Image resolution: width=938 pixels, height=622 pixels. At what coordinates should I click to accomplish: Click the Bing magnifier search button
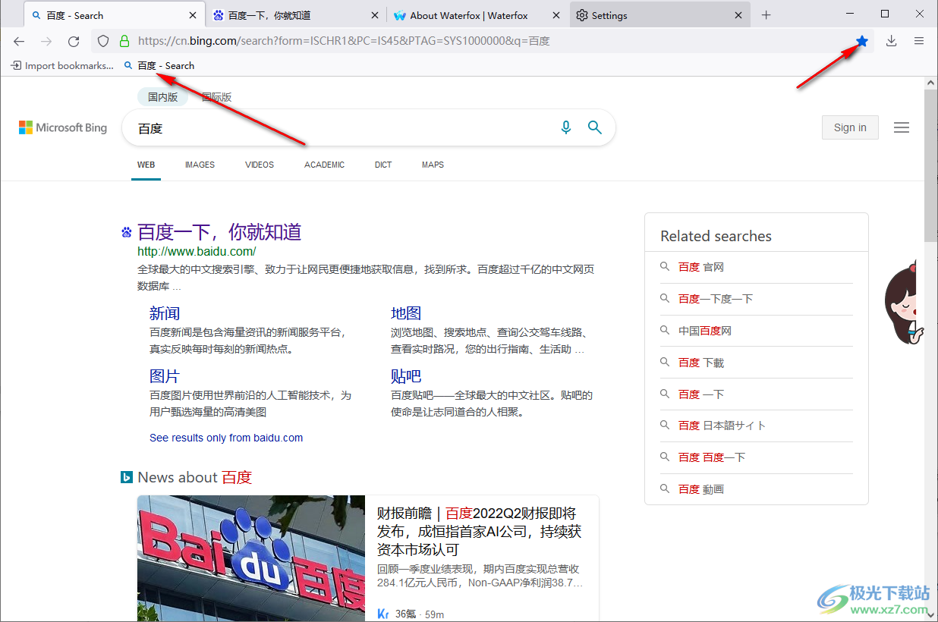[x=595, y=127]
